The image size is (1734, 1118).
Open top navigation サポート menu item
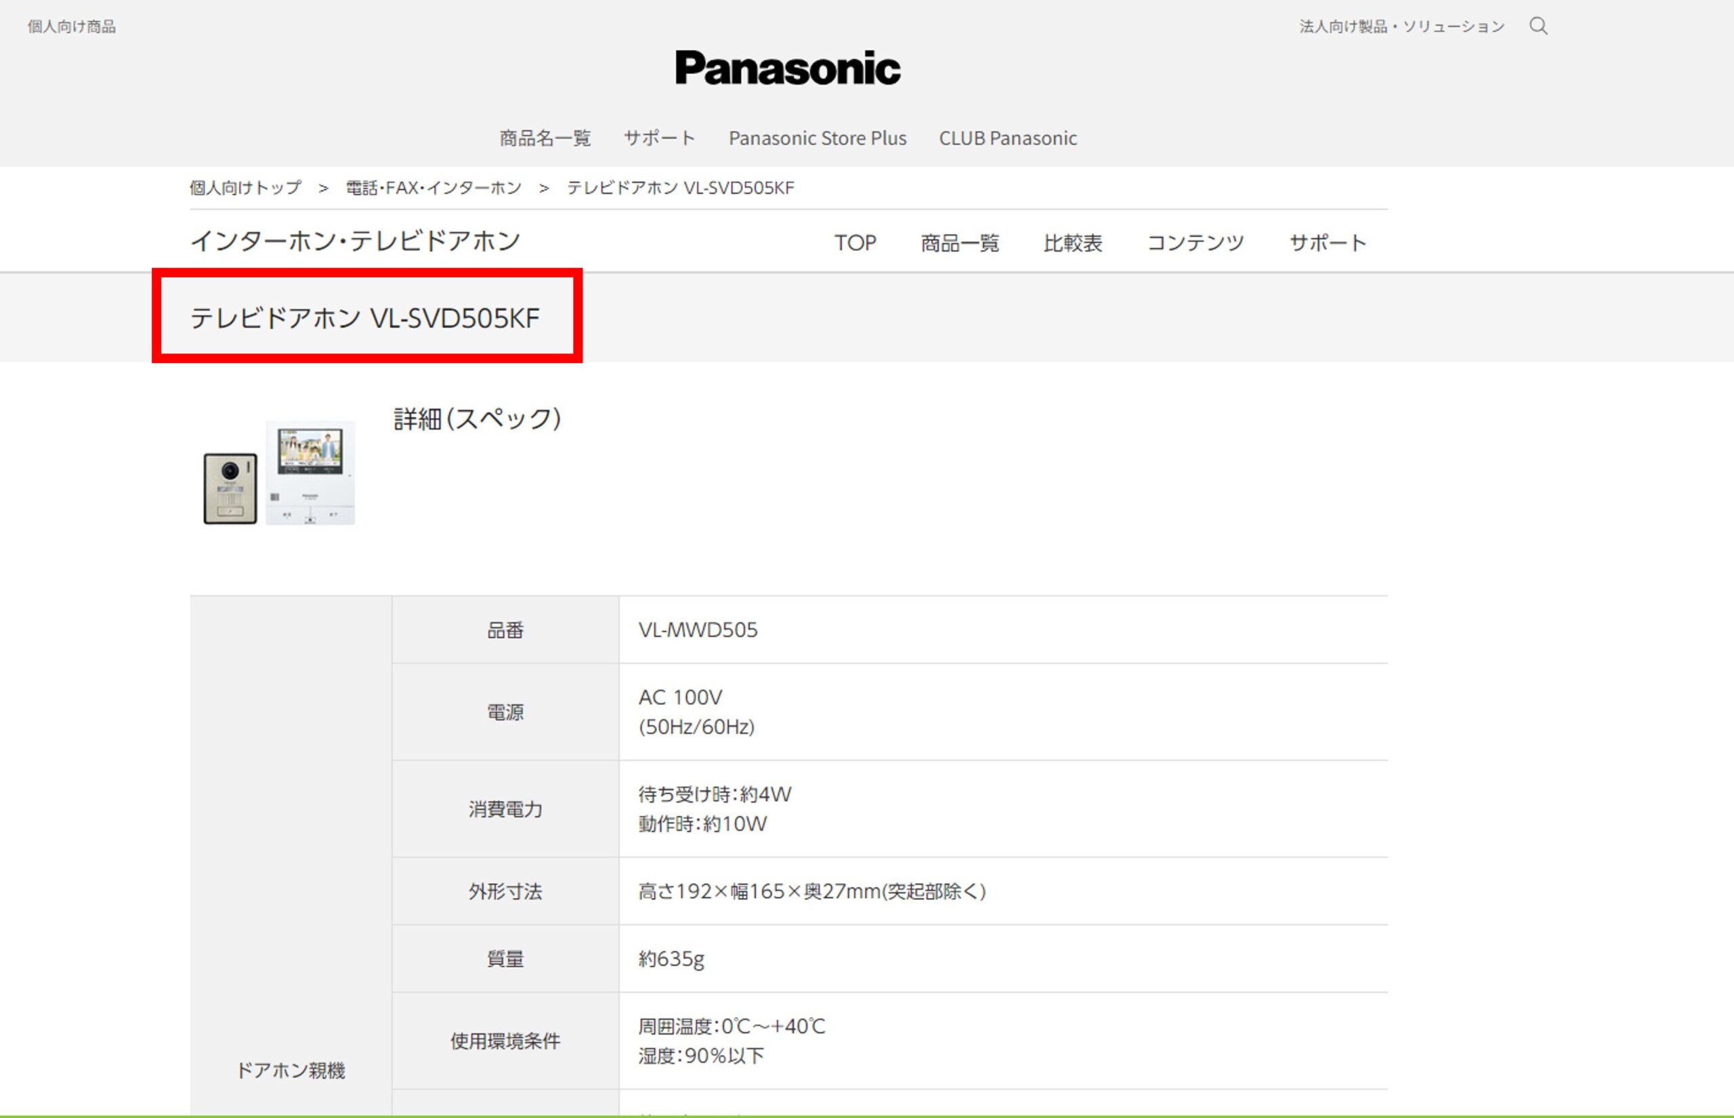pyautogui.click(x=659, y=138)
